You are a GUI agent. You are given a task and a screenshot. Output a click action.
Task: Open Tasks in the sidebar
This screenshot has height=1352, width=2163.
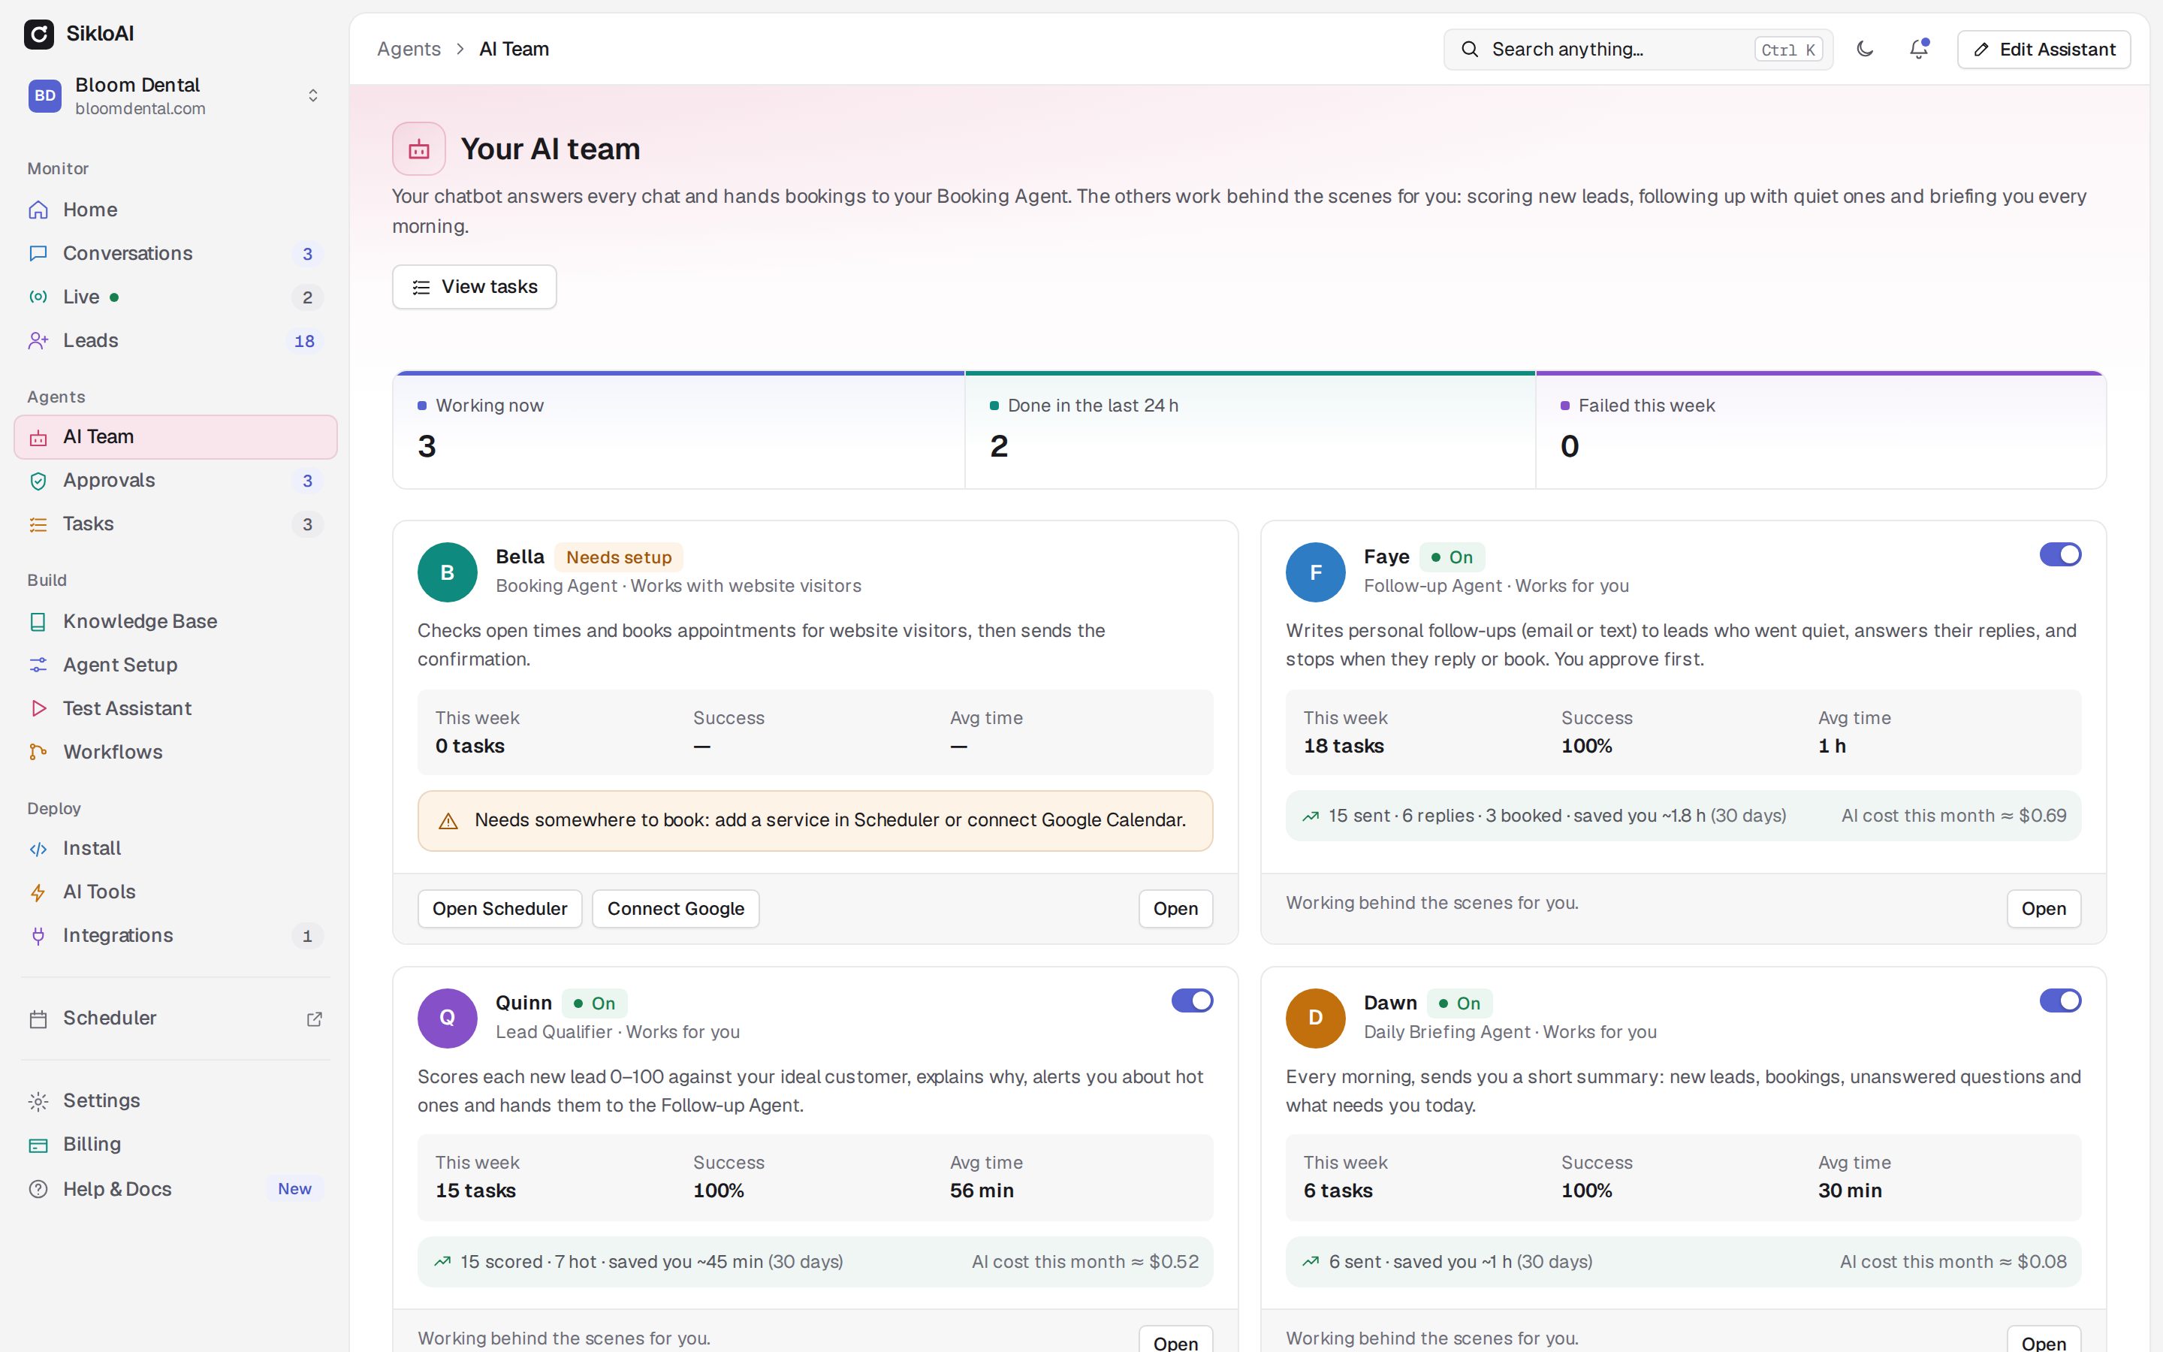175,524
